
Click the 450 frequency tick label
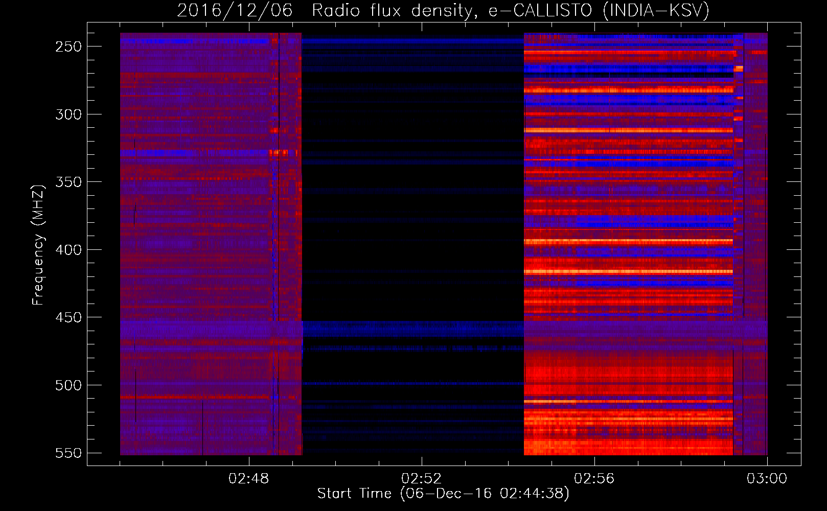[x=68, y=317]
